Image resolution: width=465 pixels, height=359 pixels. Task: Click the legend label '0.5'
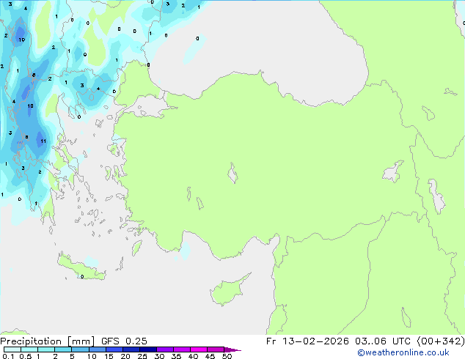(26, 356)
